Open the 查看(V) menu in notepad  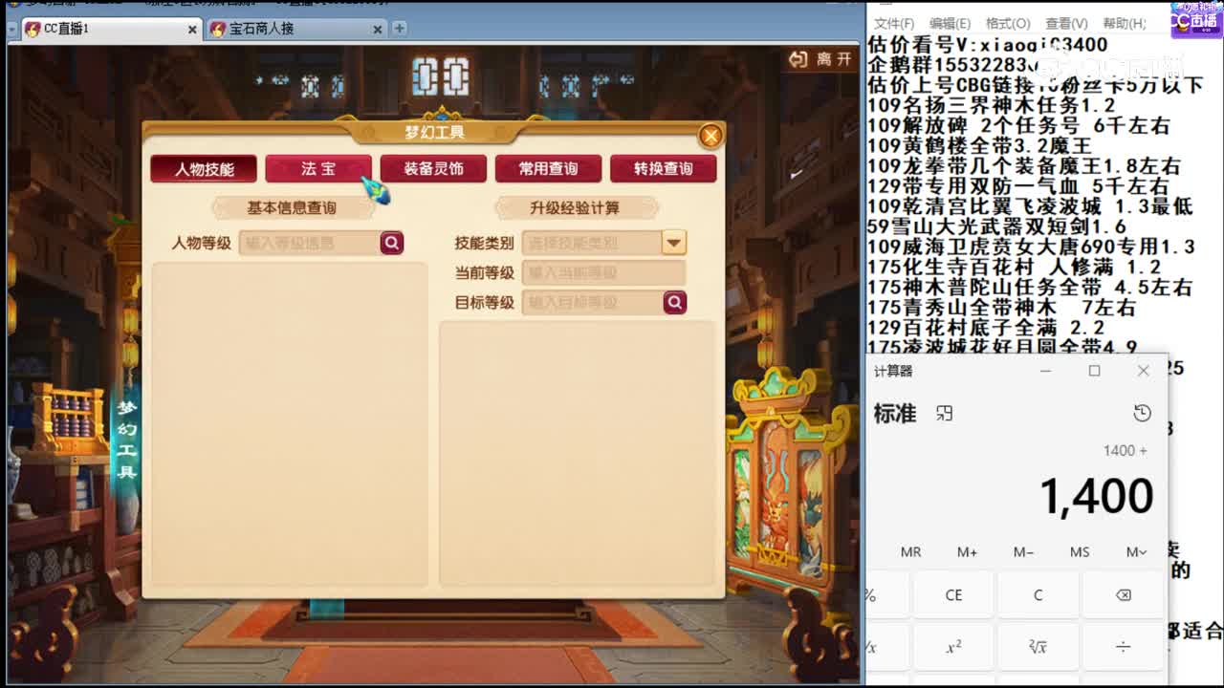point(1066,23)
